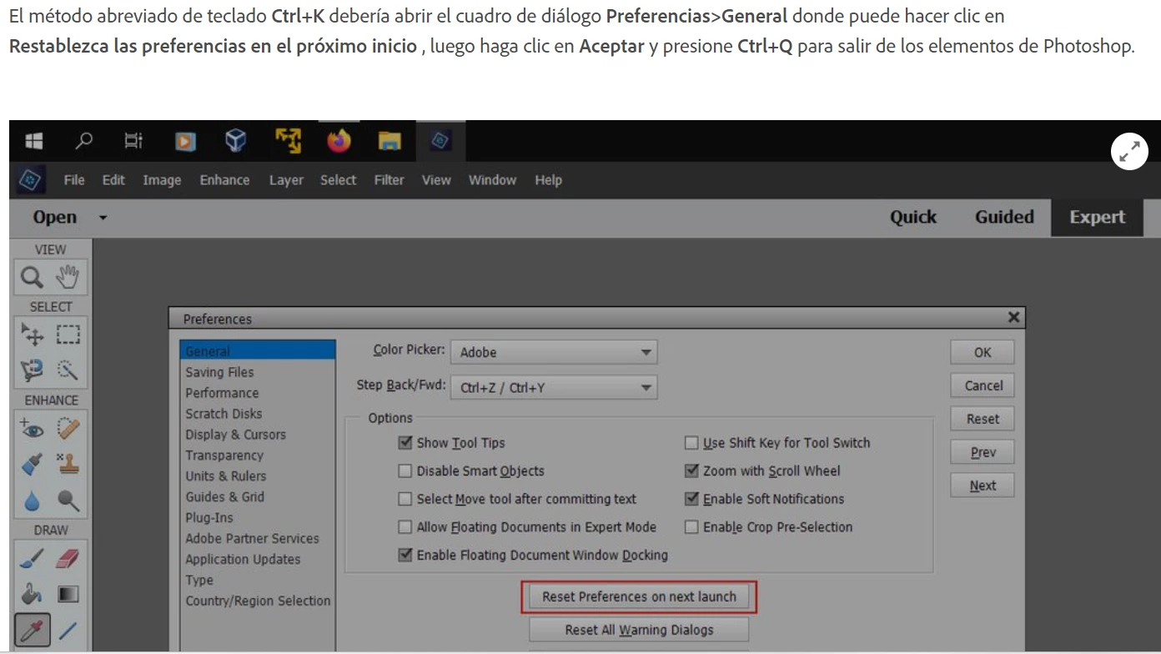This screenshot has height=654, width=1161.
Task: Select Performance in preferences list
Action: (x=222, y=393)
